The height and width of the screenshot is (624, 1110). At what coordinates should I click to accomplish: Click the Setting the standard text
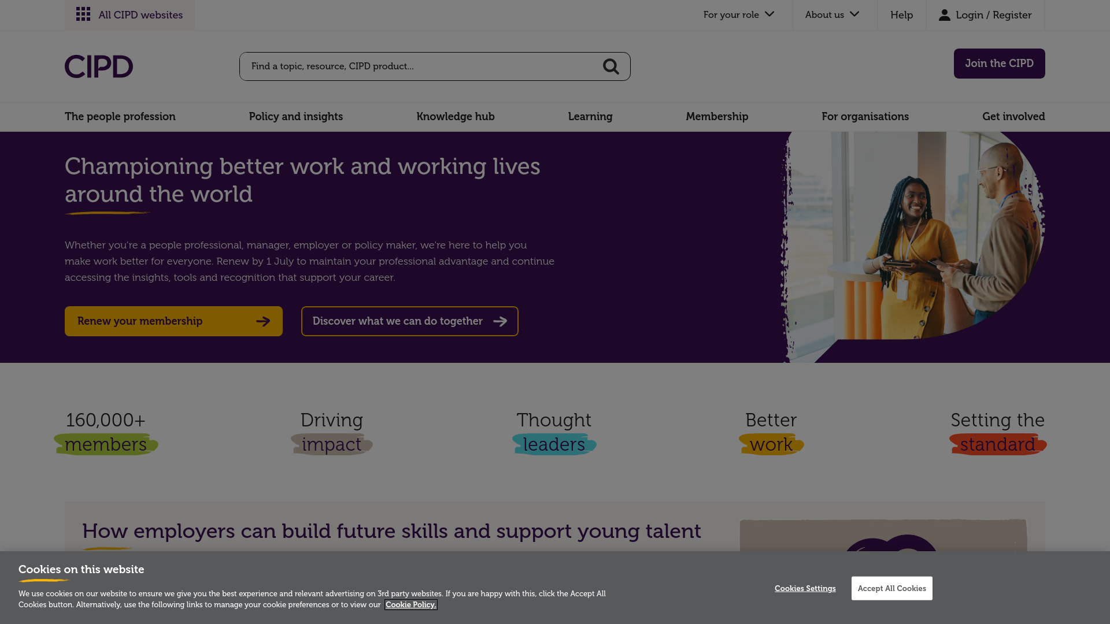998,432
